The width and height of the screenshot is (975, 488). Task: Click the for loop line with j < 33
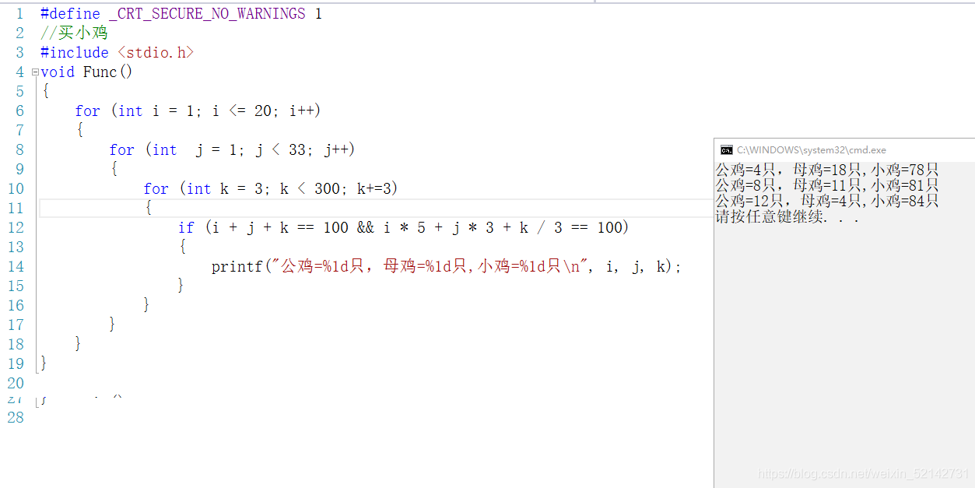232,149
